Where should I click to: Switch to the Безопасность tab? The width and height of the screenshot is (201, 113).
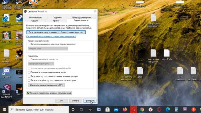tap(35, 18)
